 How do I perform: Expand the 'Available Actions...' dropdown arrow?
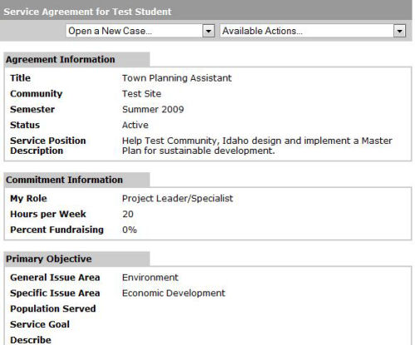click(x=399, y=31)
